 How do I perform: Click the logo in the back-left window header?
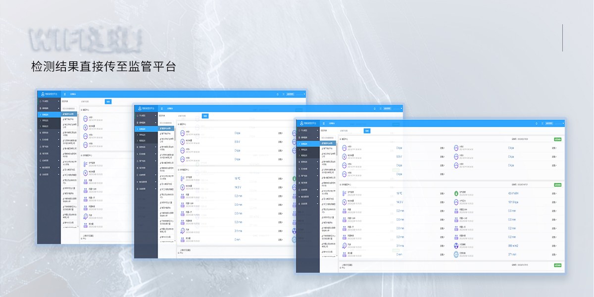click(x=43, y=94)
